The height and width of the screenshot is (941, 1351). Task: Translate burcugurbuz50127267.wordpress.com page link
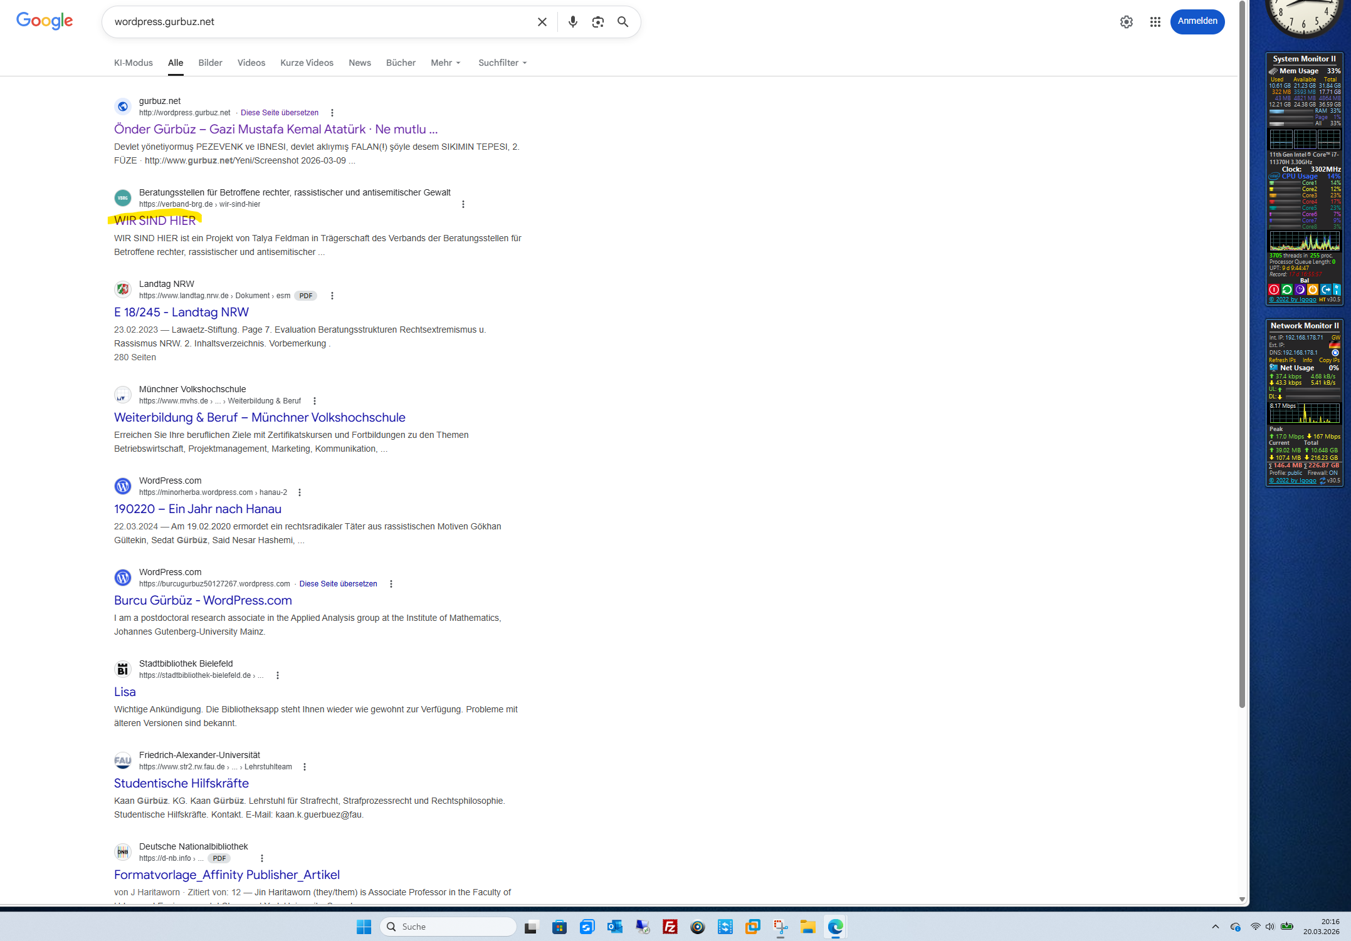coord(339,584)
